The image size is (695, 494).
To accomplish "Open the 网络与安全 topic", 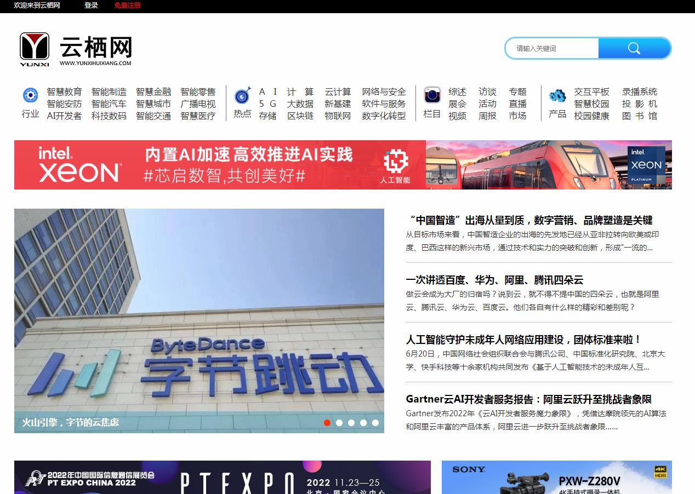I will click(384, 92).
